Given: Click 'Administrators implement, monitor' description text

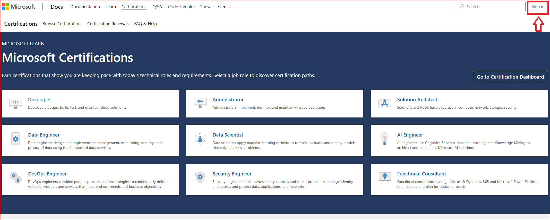Looking at the screenshot, I should [269, 108].
